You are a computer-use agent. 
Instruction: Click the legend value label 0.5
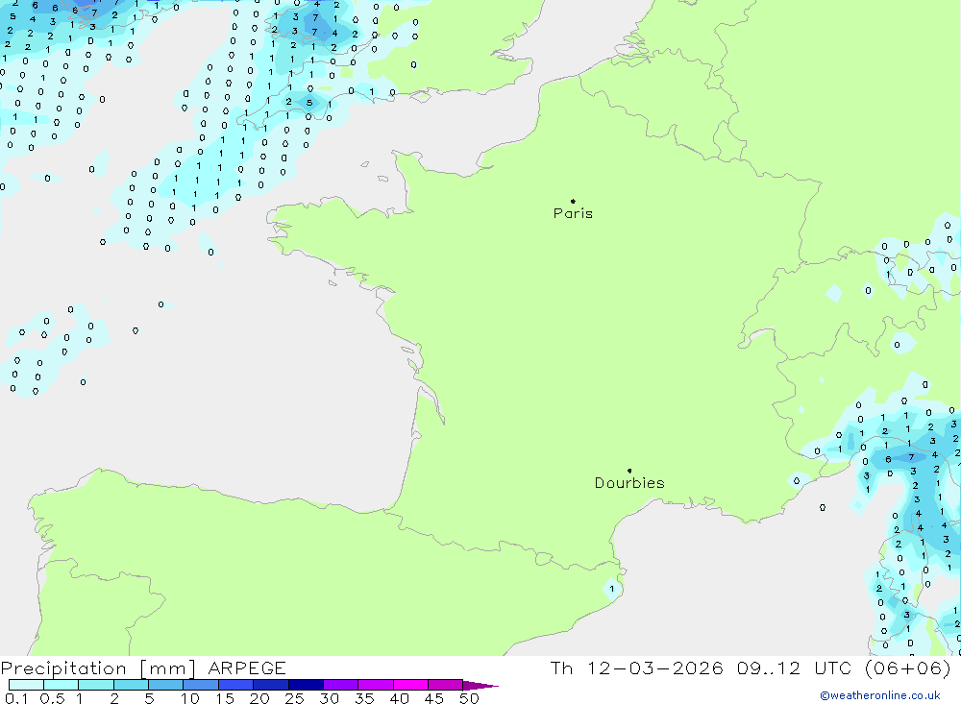(52, 698)
